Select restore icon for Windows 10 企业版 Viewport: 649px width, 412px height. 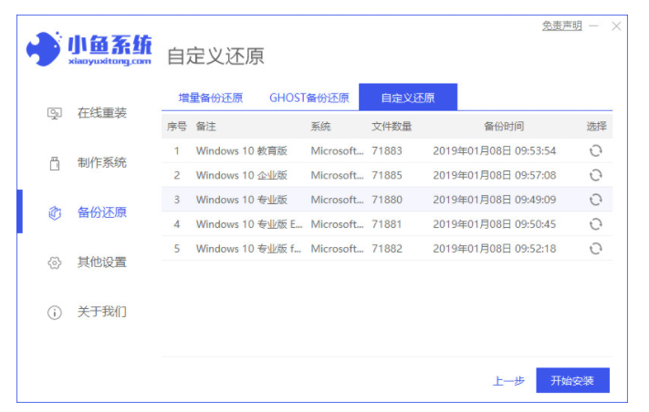pos(595,175)
